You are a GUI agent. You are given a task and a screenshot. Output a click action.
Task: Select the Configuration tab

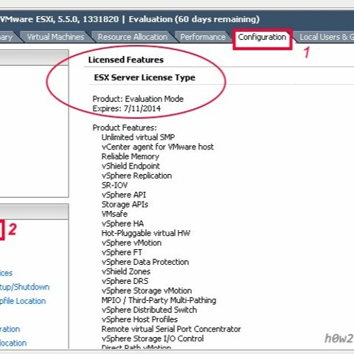tap(262, 38)
